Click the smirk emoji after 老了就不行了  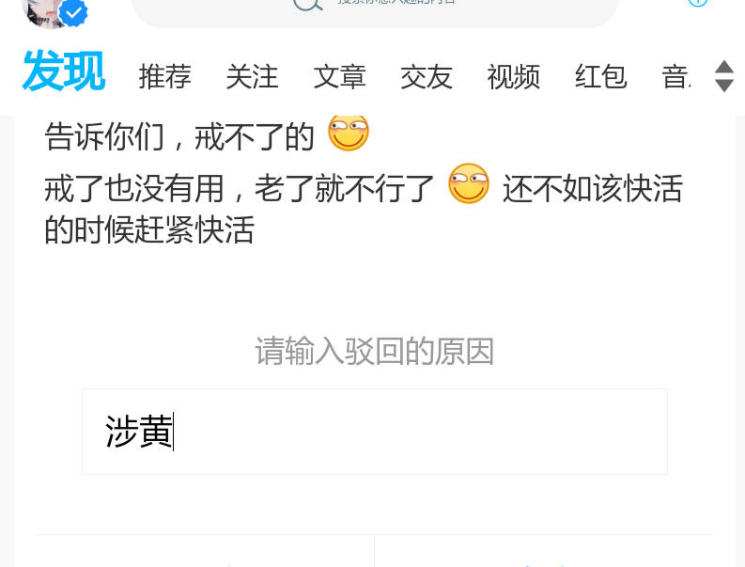(x=469, y=183)
